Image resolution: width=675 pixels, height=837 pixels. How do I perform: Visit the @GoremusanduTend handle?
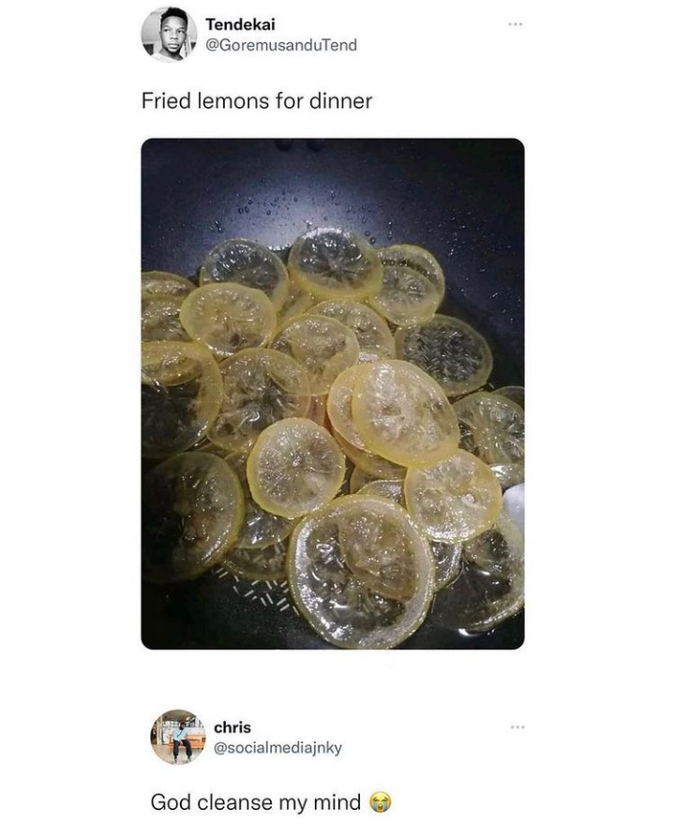(281, 45)
